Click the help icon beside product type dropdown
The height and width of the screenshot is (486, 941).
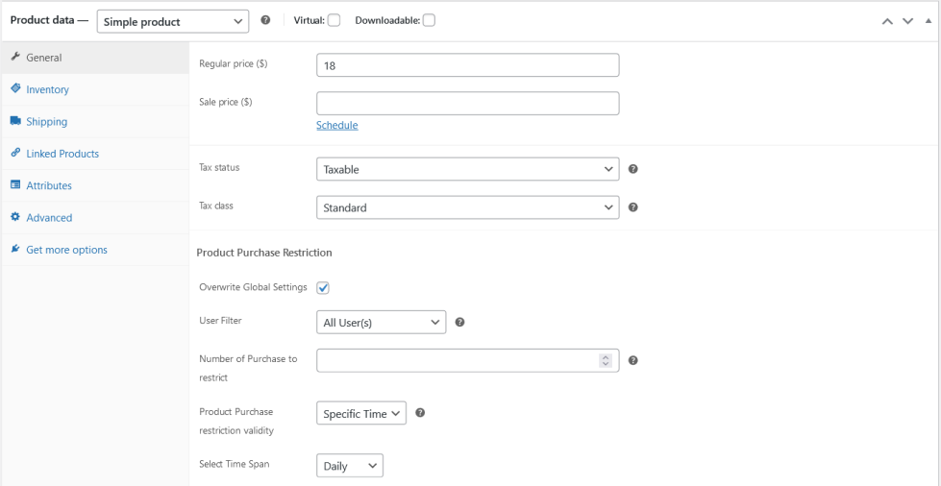point(265,21)
